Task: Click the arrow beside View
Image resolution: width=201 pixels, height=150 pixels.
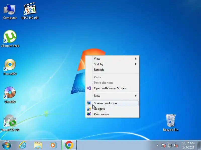Action: tap(136, 59)
